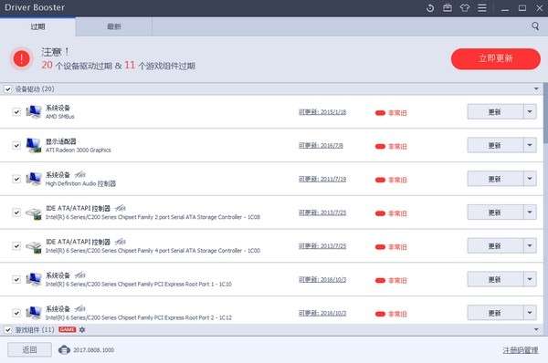Uncheck the AMD SMBus driver checkbox
Image resolution: width=548 pixels, height=363 pixels.
[x=16, y=112]
